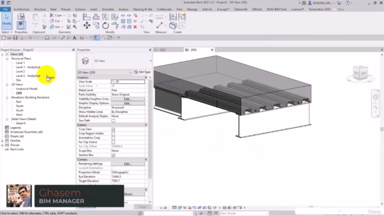384x216 pixels.
Task: Select the South elevation in browser
Action: pyautogui.click(x=20, y=110)
